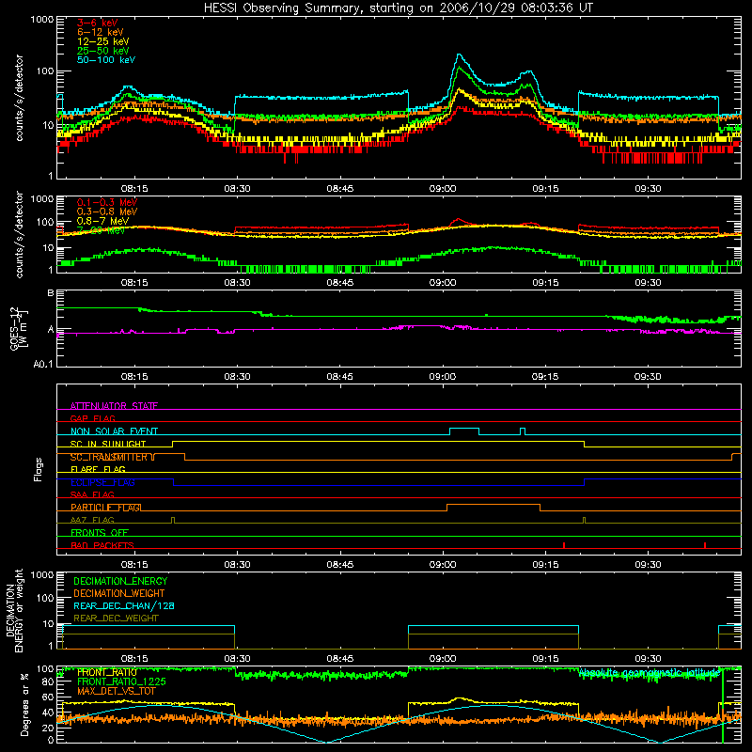Click the A0.1 tick label on GOES panel
Screen dimensions: 752x752
click(x=43, y=364)
